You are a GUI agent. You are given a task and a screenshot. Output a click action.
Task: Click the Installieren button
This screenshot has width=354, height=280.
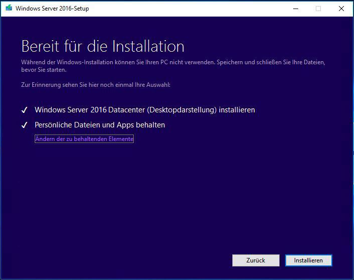309,260
